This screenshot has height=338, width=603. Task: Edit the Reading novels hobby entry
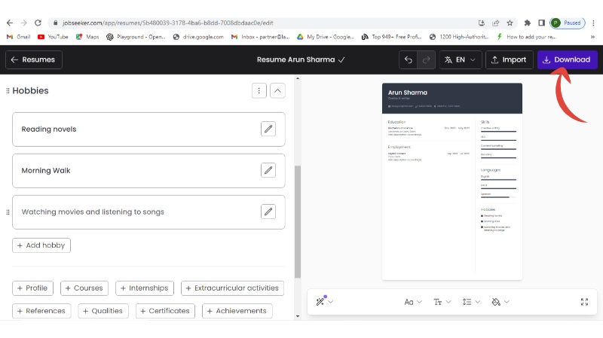click(268, 129)
